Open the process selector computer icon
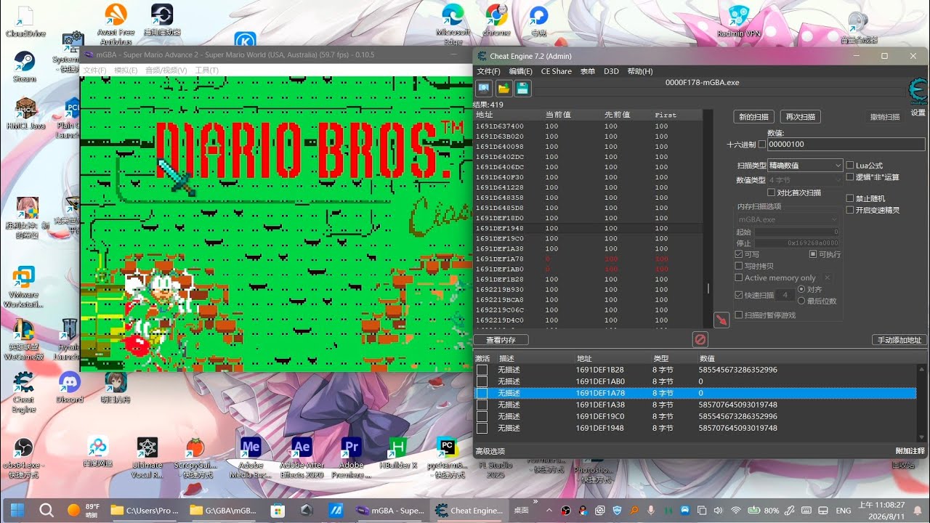Image resolution: width=930 pixels, height=523 pixels. coord(484,89)
